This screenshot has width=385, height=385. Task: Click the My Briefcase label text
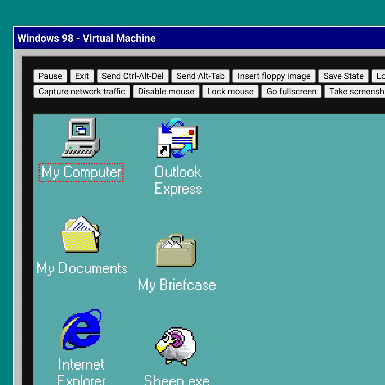(177, 285)
